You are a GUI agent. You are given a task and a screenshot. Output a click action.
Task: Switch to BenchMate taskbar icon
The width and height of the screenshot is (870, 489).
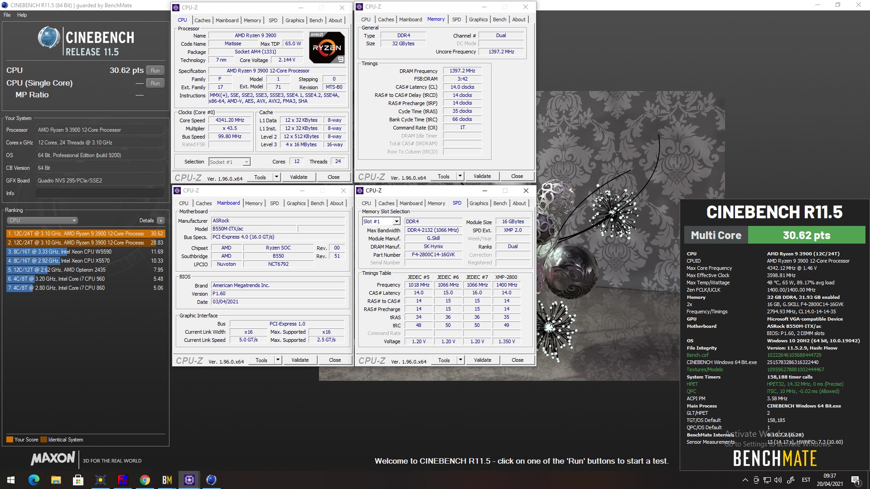pyautogui.click(x=167, y=480)
